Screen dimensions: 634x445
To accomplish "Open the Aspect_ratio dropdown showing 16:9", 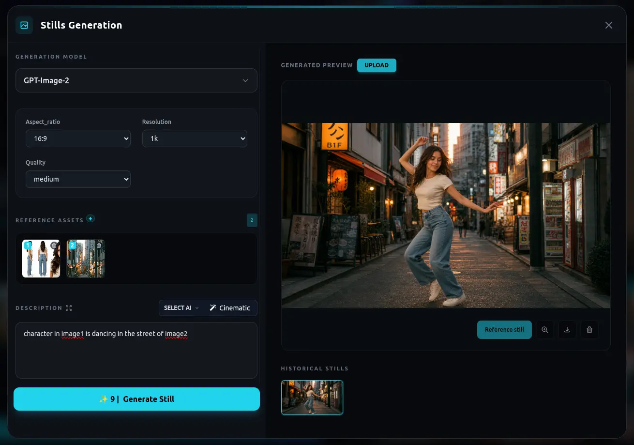I will pyautogui.click(x=78, y=138).
